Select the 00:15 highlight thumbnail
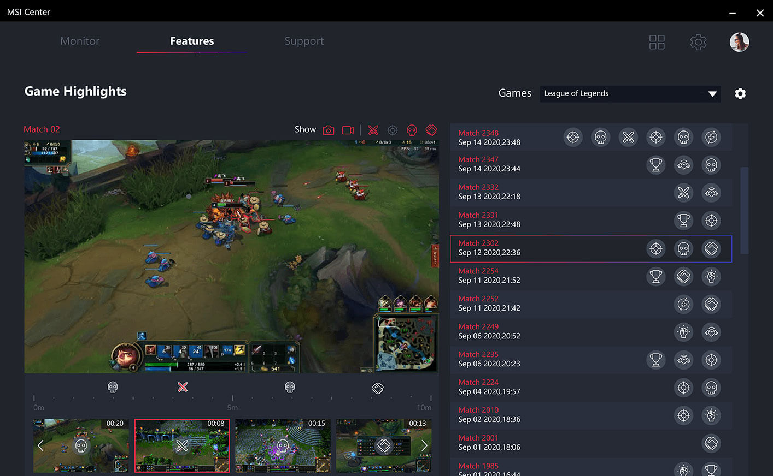773x476 pixels. point(283,445)
